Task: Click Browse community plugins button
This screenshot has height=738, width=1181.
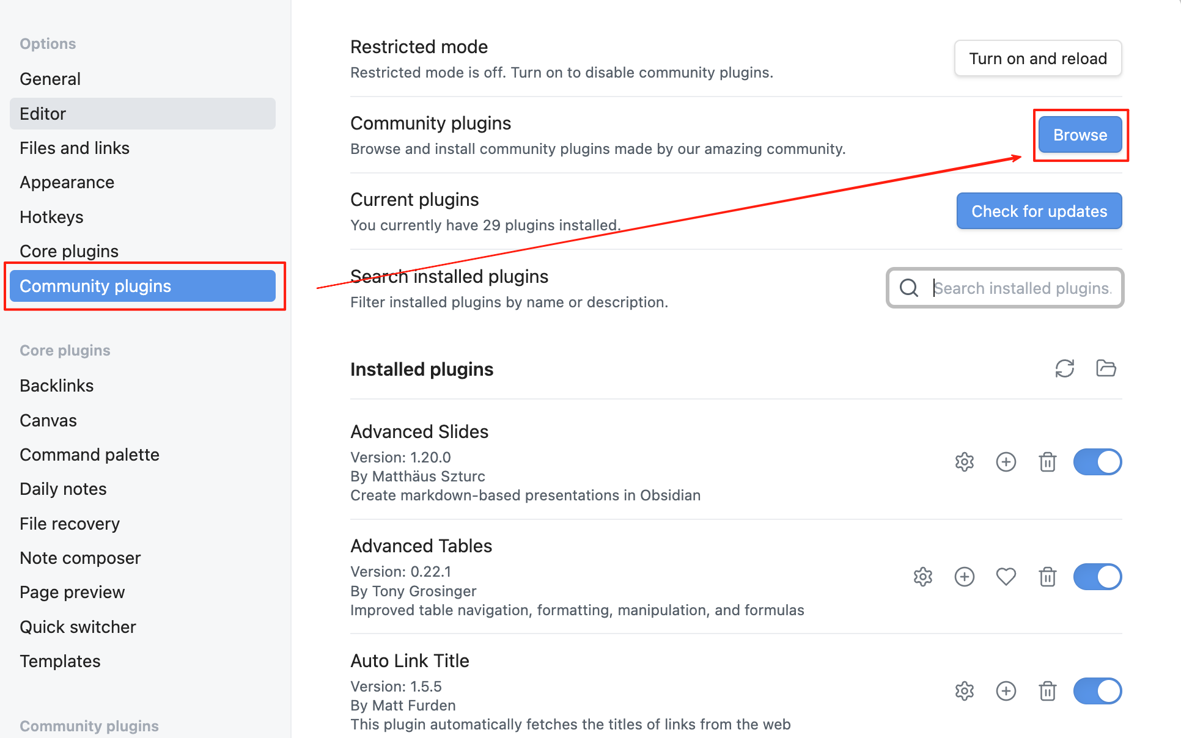Action: pyautogui.click(x=1080, y=135)
